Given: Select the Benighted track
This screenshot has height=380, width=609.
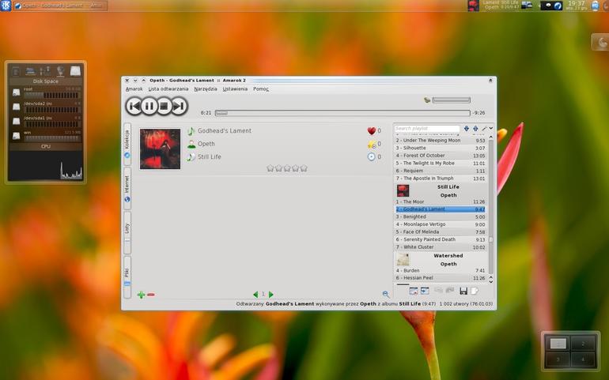Looking at the screenshot, I should pos(441,217).
